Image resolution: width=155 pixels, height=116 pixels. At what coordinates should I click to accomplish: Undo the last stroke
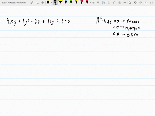click(135, 3)
